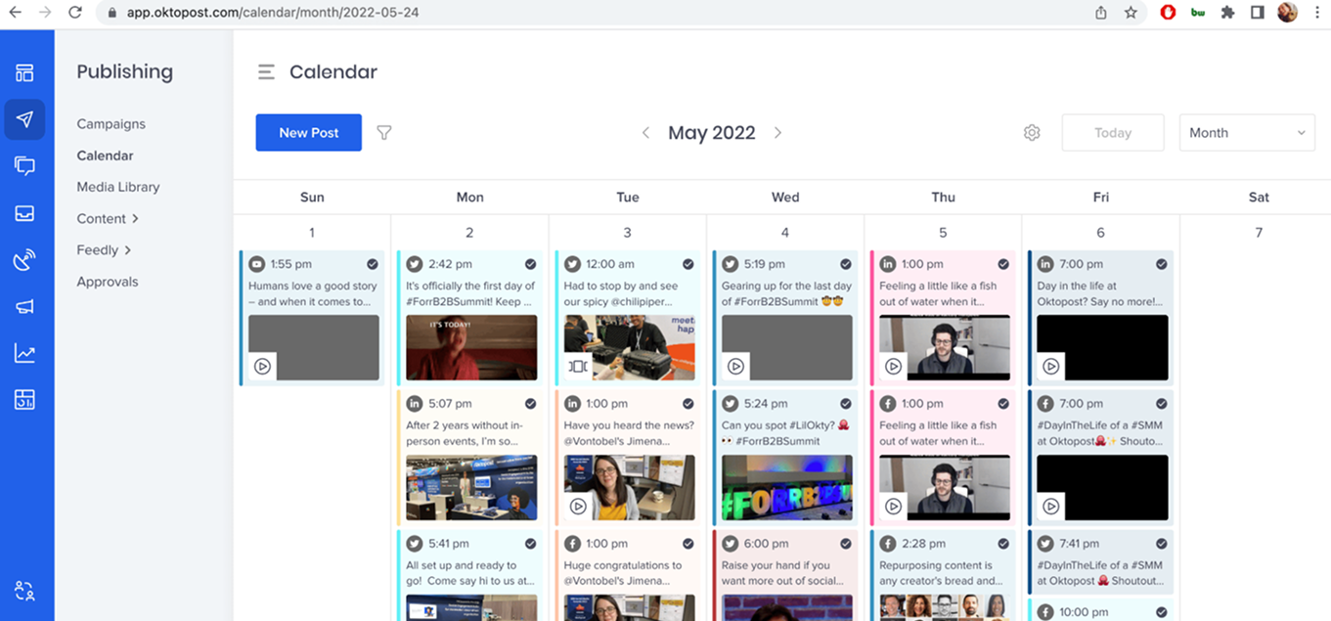Screen dimensions: 1331x621
Task: Open the inbox tray icon in sidebar
Action: click(x=25, y=213)
